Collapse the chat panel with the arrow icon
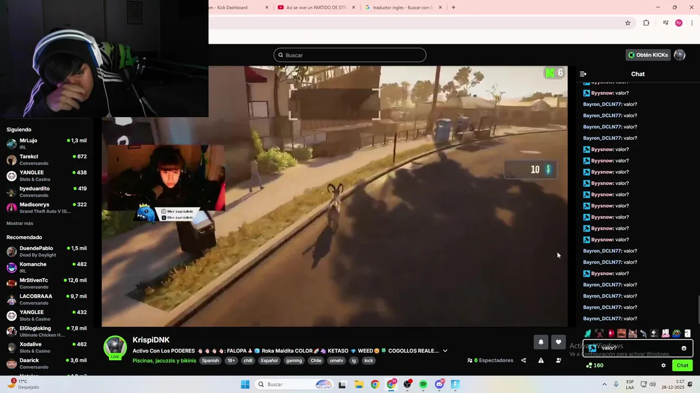The height and width of the screenshot is (393, 700). click(x=583, y=74)
